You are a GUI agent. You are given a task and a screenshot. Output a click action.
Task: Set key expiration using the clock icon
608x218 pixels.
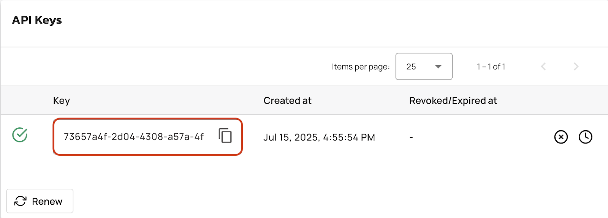(x=586, y=137)
